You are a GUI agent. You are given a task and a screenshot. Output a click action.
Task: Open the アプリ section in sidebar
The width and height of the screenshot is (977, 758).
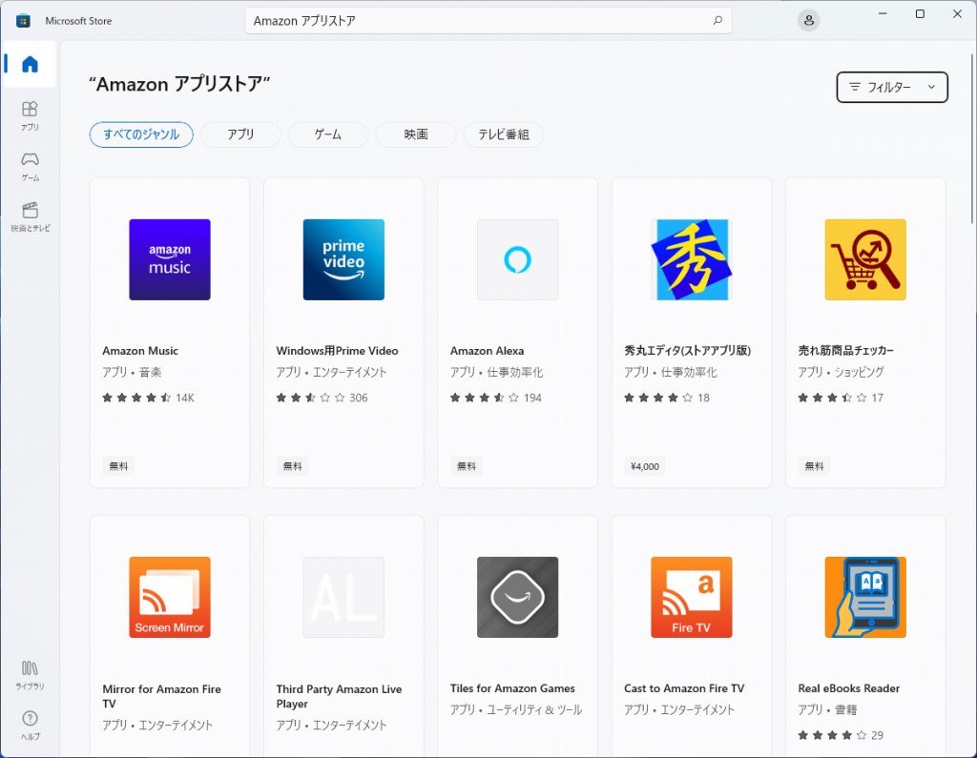click(30, 116)
